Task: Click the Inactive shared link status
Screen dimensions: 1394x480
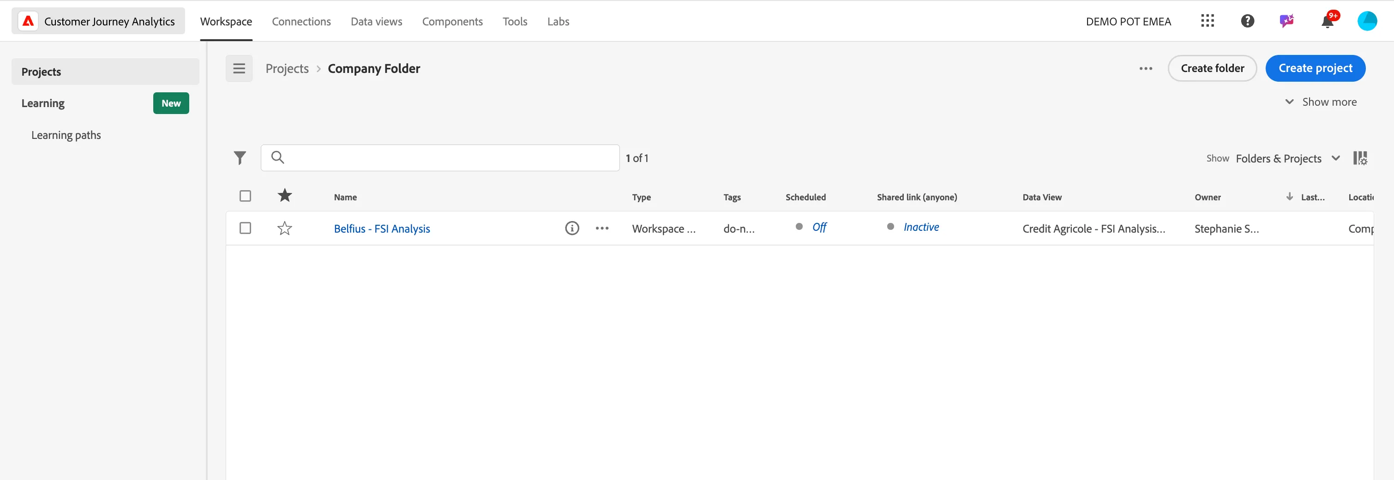Action: coord(921,227)
